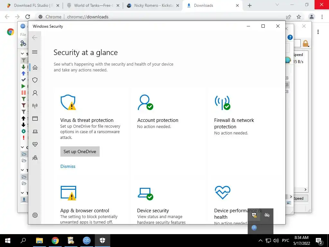Open File Explorer from taskbar
Viewport: 329px width, 247px height.
point(40,241)
